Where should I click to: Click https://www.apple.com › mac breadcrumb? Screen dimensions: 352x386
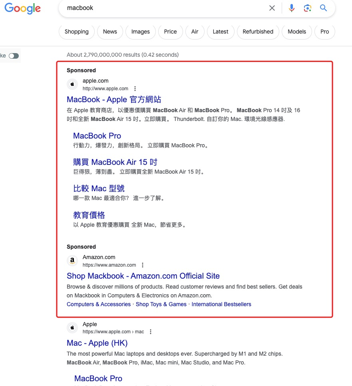[x=113, y=332]
